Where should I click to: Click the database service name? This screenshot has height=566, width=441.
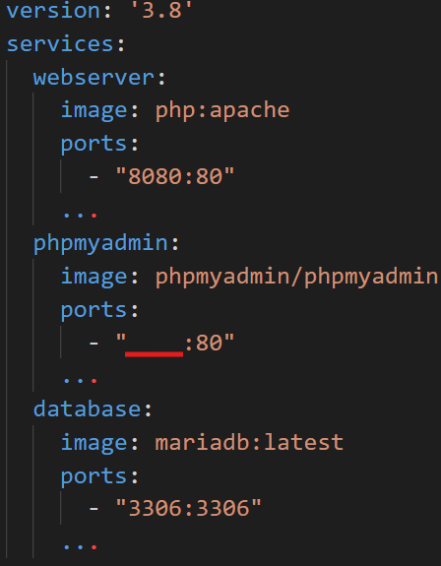tap(87, 409)
